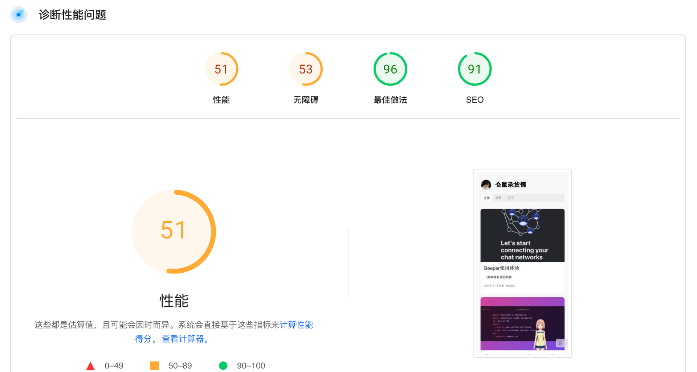Click the 仓鼠杂货铺 site title in the preview

pos(510,185)
